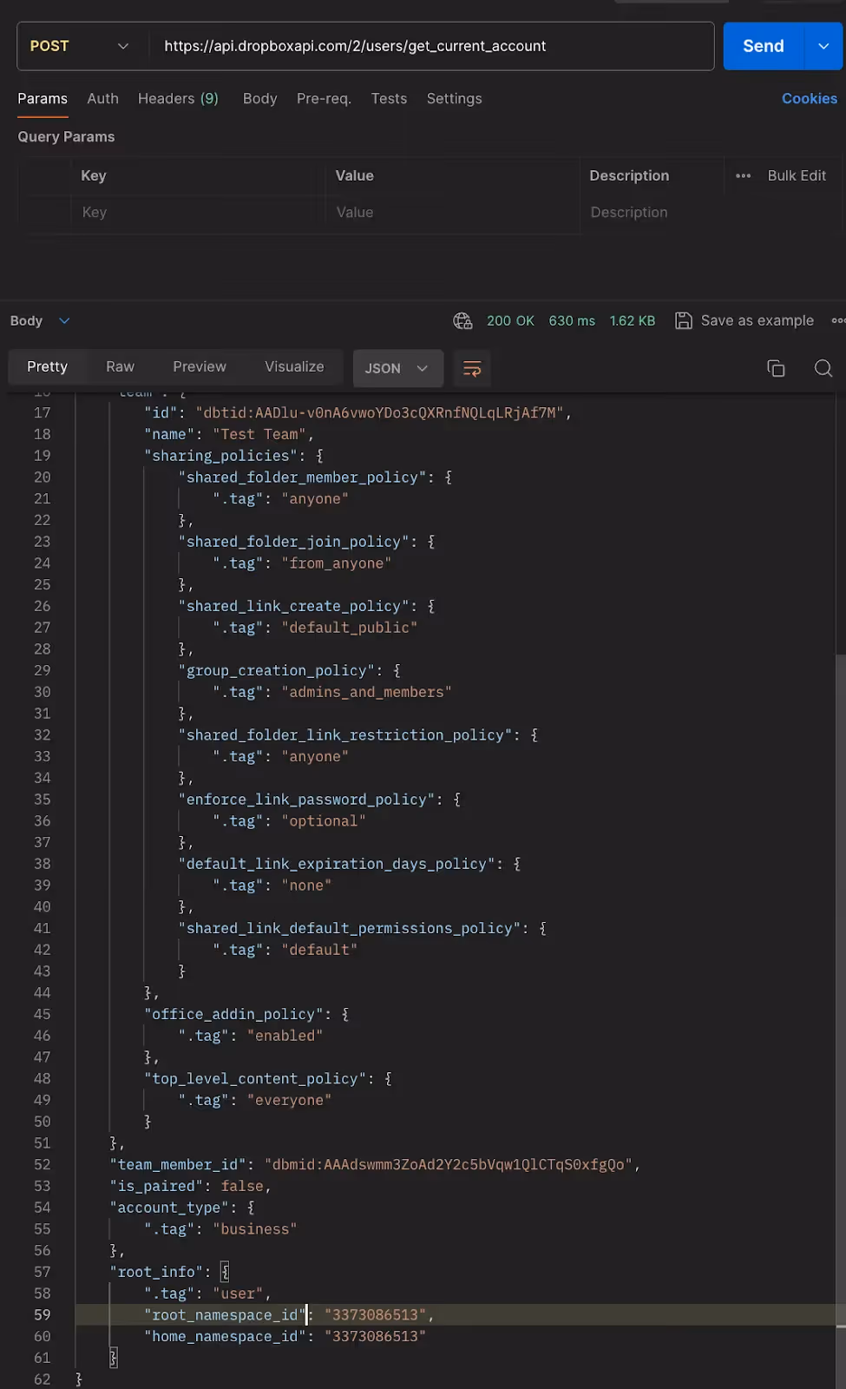Viewport: 846px width, 1389px height.
Task: Click the Query Params heading
Action: click(66, 137)
